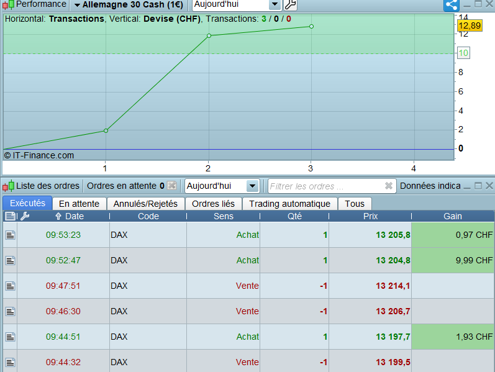Click Achat in the 09:44:51 row

(x=247, y=337)
